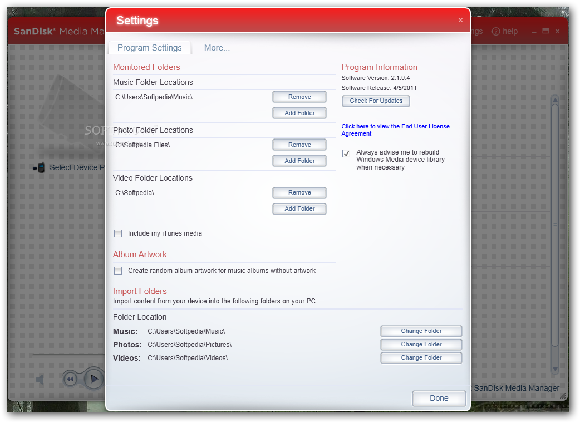
Task: Enable Create random album artwork checkbox
Action: point(118,271)
